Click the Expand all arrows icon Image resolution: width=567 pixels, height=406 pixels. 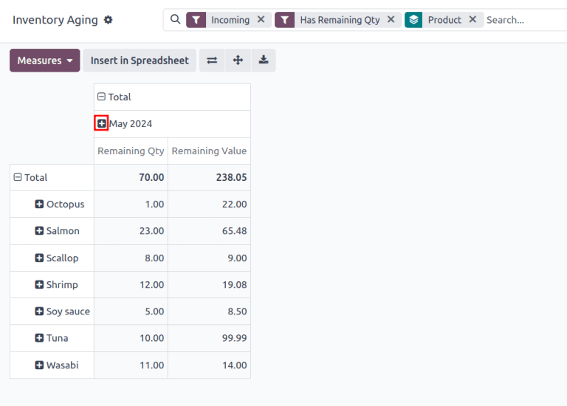238,61
